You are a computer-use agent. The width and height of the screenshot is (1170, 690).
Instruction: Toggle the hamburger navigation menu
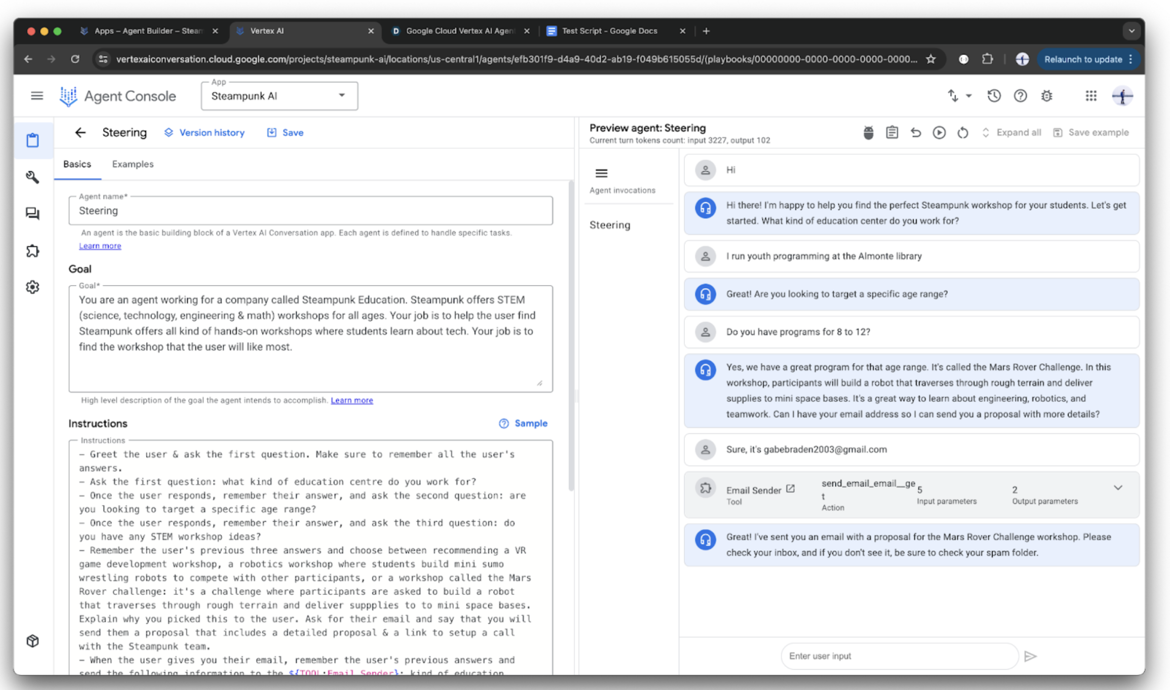click(x=36, y=96)
